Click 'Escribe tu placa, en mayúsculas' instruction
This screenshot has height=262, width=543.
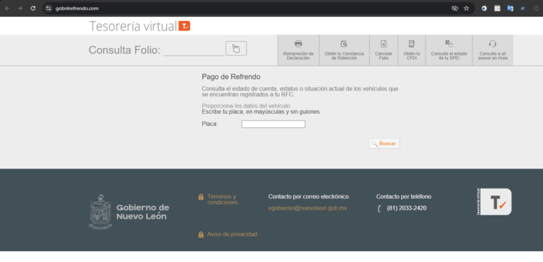pyautogui.click(x=261, y=112)
